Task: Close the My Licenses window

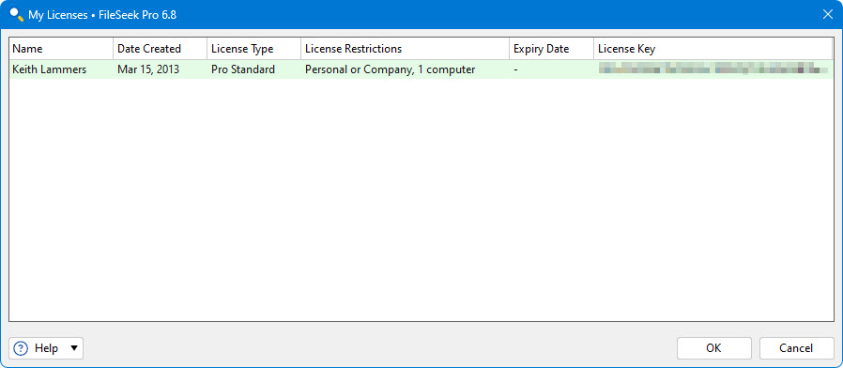Action: [828, 14]
